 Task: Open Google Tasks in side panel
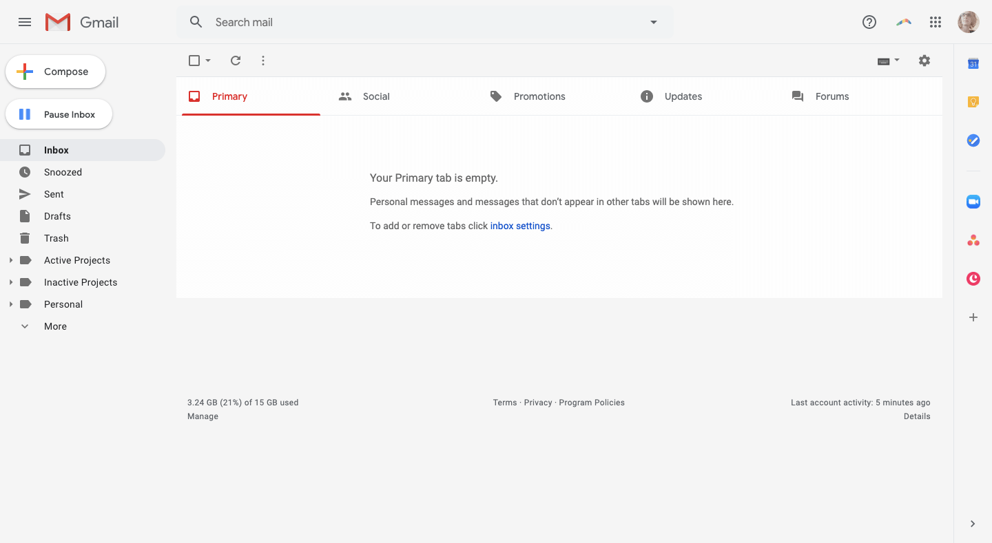(x=973, y=140)
